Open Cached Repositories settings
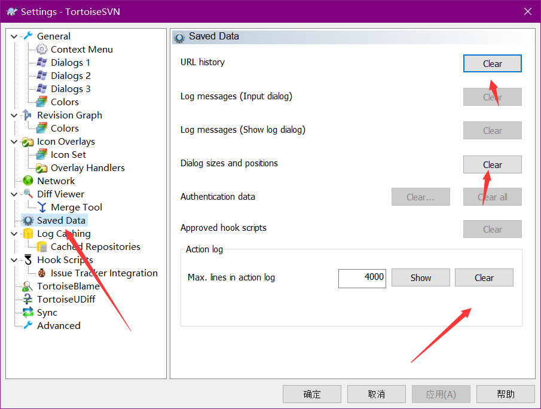The width and height of the screenshot is (541, 409). 96,247
